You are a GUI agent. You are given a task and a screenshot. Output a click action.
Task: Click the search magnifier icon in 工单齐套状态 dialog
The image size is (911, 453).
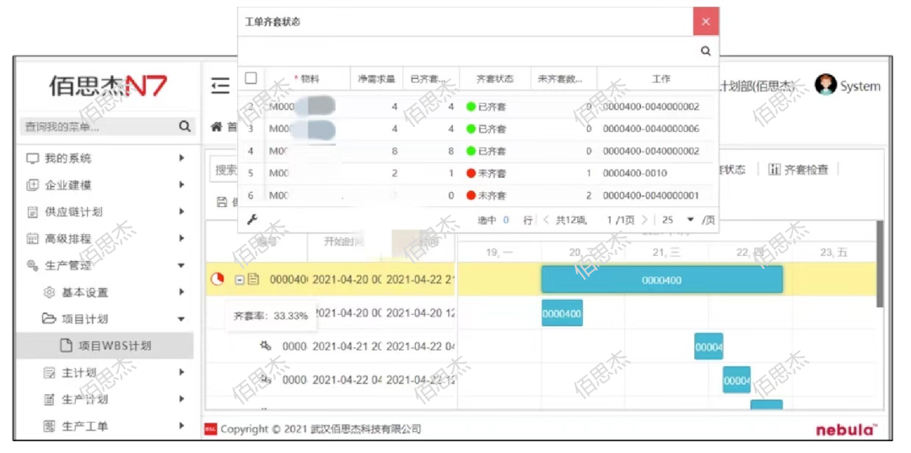point(705,51)
